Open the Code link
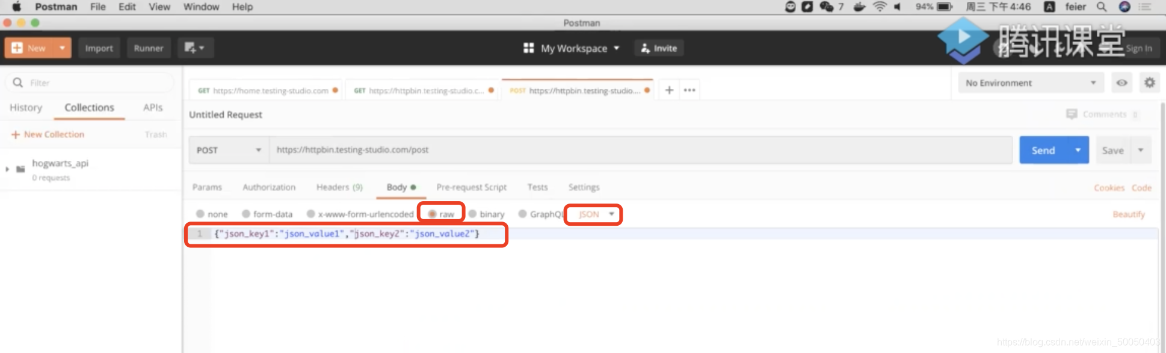The height and width of the screenshot is (353, 1166). [1141, 188]
